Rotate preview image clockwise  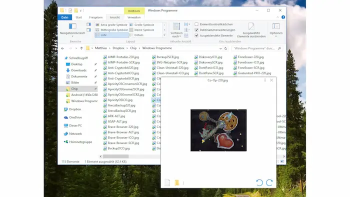(269, 182)
